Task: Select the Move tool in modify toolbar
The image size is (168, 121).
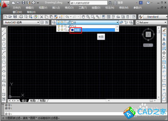Action: [x=164, y=53]
